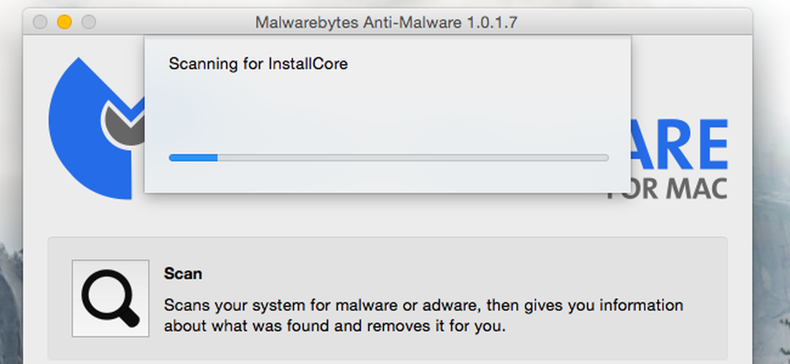Click the large blue "ARE" logo letters

tap(679, 144)
